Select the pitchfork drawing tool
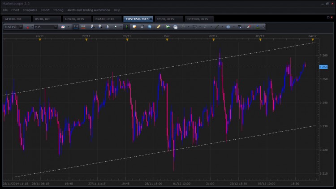336x189 pixels. (x=206, y=27)
